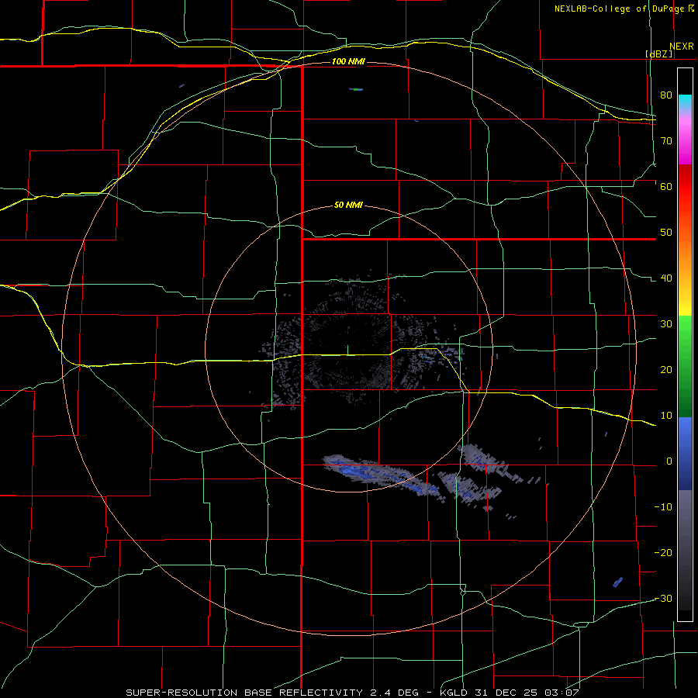698x698 pixels.
Task: Click the 70 value on dBZ scale
Action: (666, 140)
